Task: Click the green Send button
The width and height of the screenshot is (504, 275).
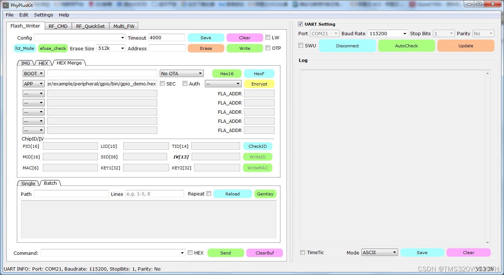Action: pos(225,253)
